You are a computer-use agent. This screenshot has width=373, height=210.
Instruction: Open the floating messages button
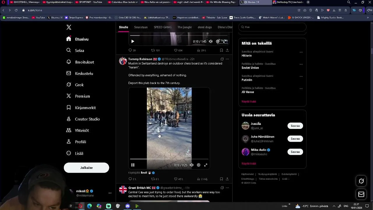(x=361, y=195)
